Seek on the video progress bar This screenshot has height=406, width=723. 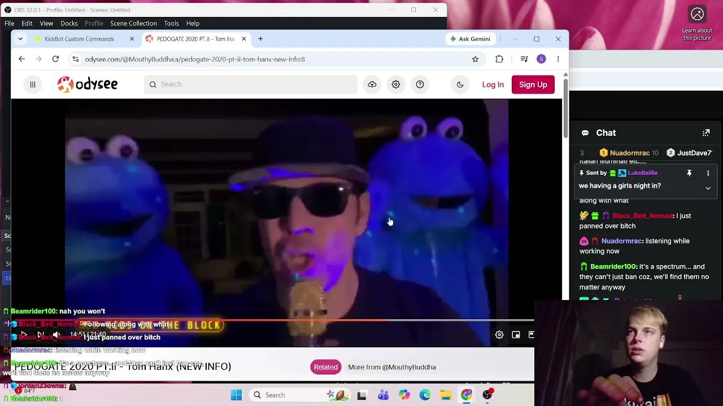[272, 321]
